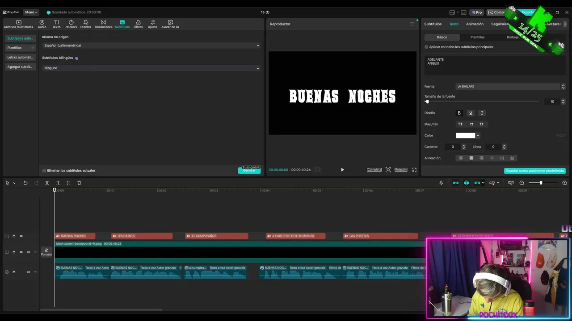Click the Letras automáticas sidebar button

click(20, 58)
